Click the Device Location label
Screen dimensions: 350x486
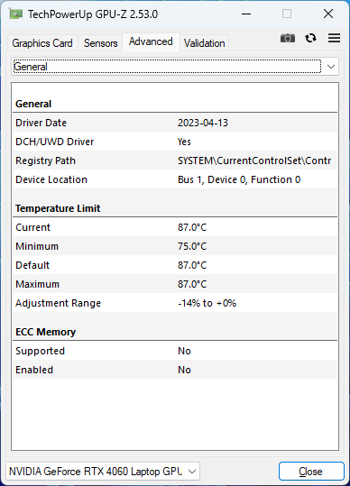pos(51,179)
